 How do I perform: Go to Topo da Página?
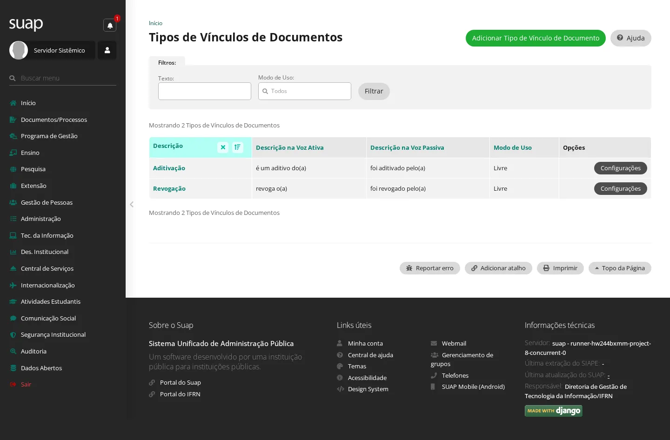pyautogui.click(x=620, y=268)
